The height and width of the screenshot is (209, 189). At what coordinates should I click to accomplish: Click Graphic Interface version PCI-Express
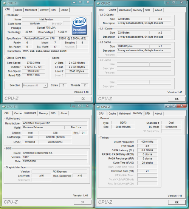pyautogui.click(x=59, y=172)
